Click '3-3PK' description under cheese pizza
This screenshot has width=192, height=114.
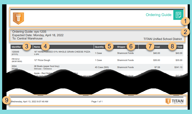[37, 54]
